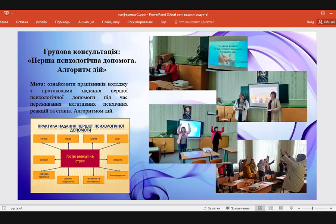Switch to Reading view
The image size is (336, 224).
click(x=281, y=208)
